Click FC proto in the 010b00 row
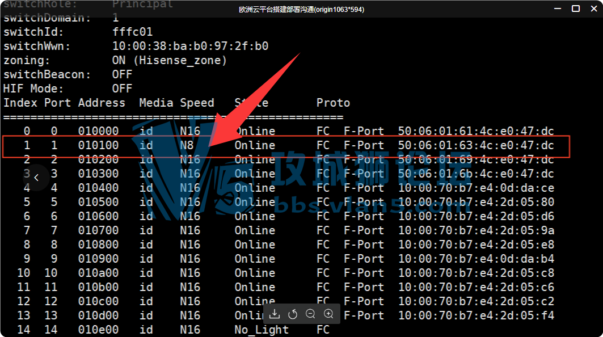Image resolution: width=603 pixels, height=337 pixels. pos(323,288)
